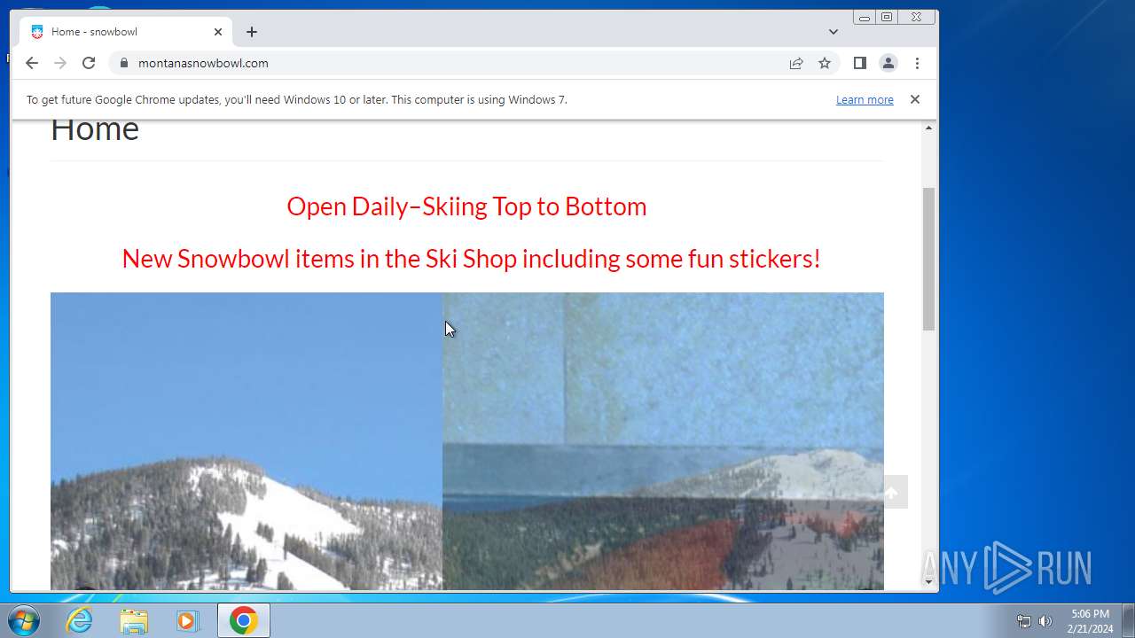Click the left mountain photo
Image resolution: width=1135 pixels, height=638 pixels.
tap(247, 441)
